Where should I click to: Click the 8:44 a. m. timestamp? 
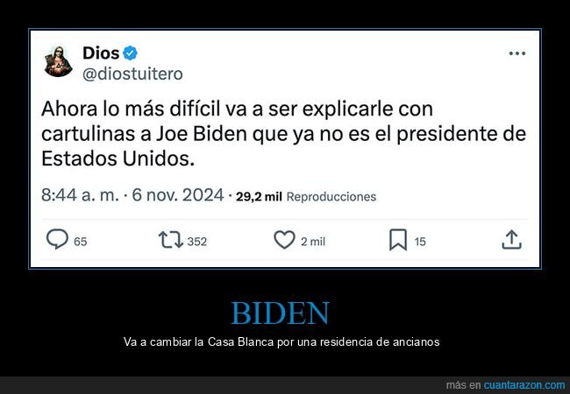click(80, 195)
